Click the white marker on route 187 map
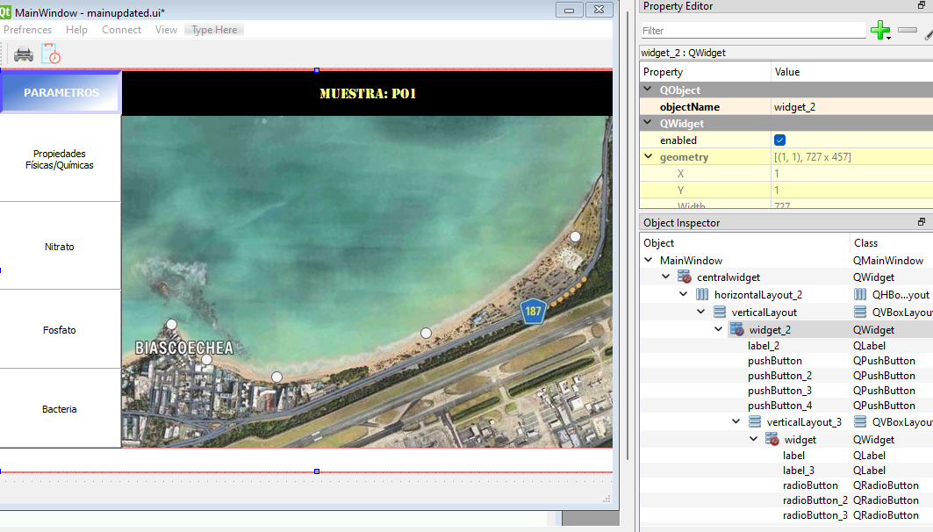This screenshot has width=933, height=532. [575, 237]
